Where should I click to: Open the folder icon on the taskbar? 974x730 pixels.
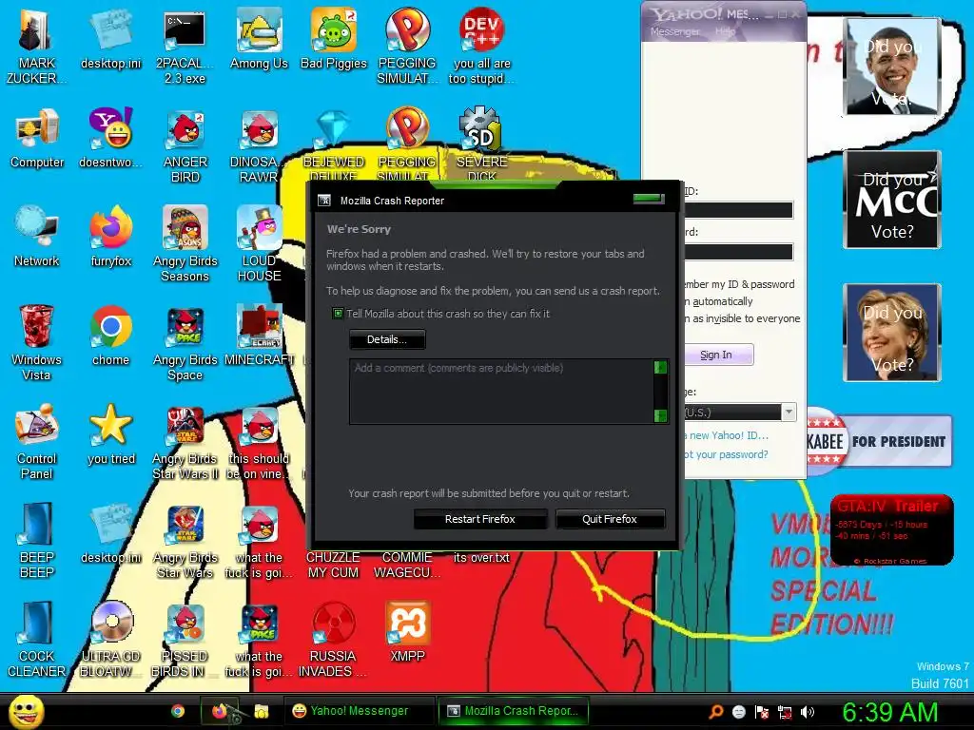(x=261, y=711)
